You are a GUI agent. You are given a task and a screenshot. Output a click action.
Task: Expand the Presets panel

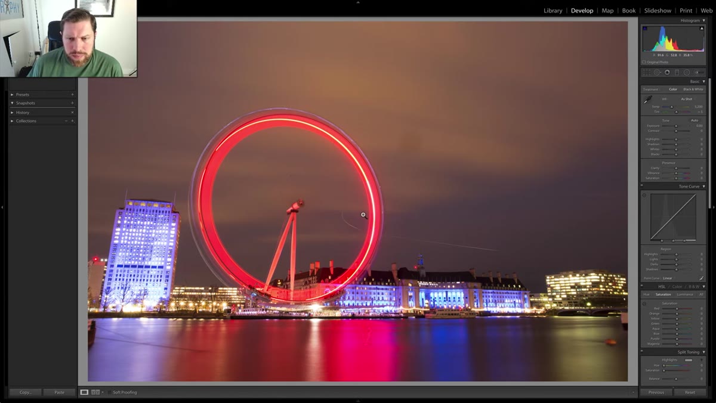(12, 94)
